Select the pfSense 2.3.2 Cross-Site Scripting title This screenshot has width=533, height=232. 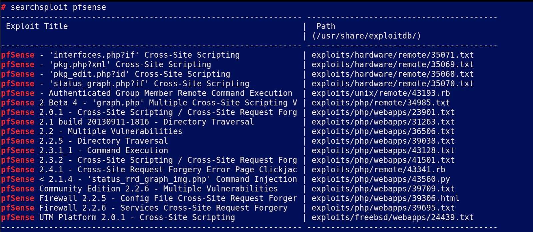149,160
